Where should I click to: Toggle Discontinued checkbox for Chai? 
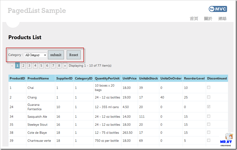point(209,87)
